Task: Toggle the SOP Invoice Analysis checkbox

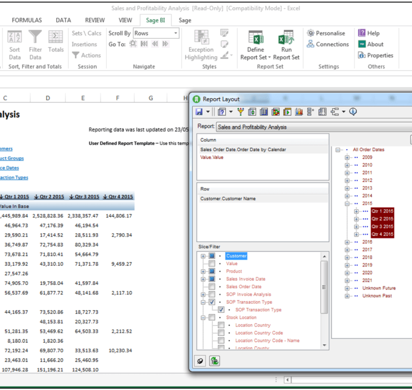Action: tap(212, 295)
